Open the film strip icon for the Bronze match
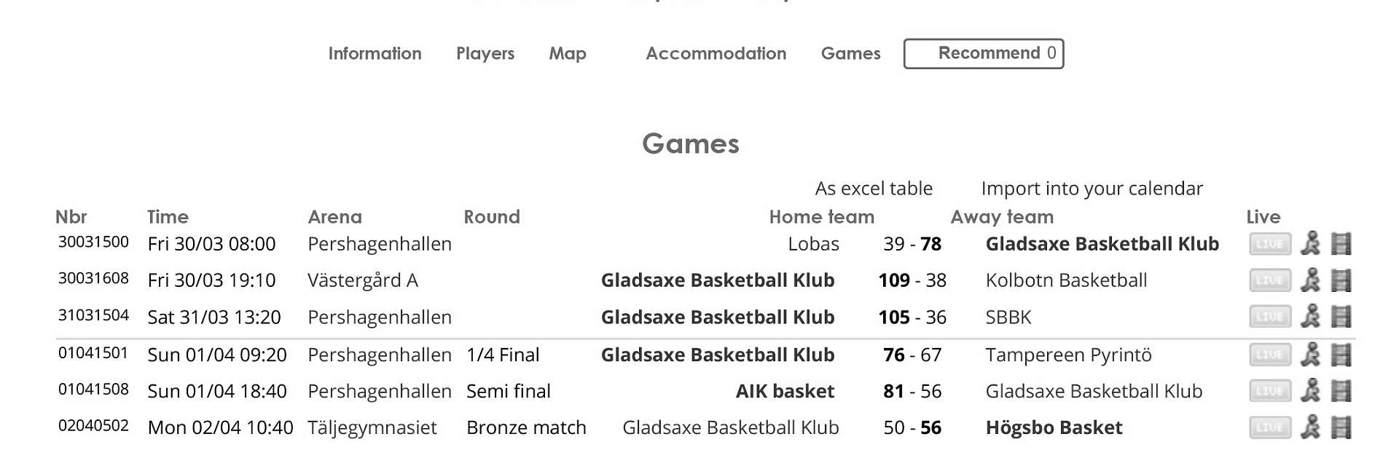1399x466 pixels. [1341, 427]
